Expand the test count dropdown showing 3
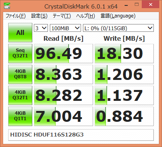The width and height of the screenshot is (162, 147). 41,28
